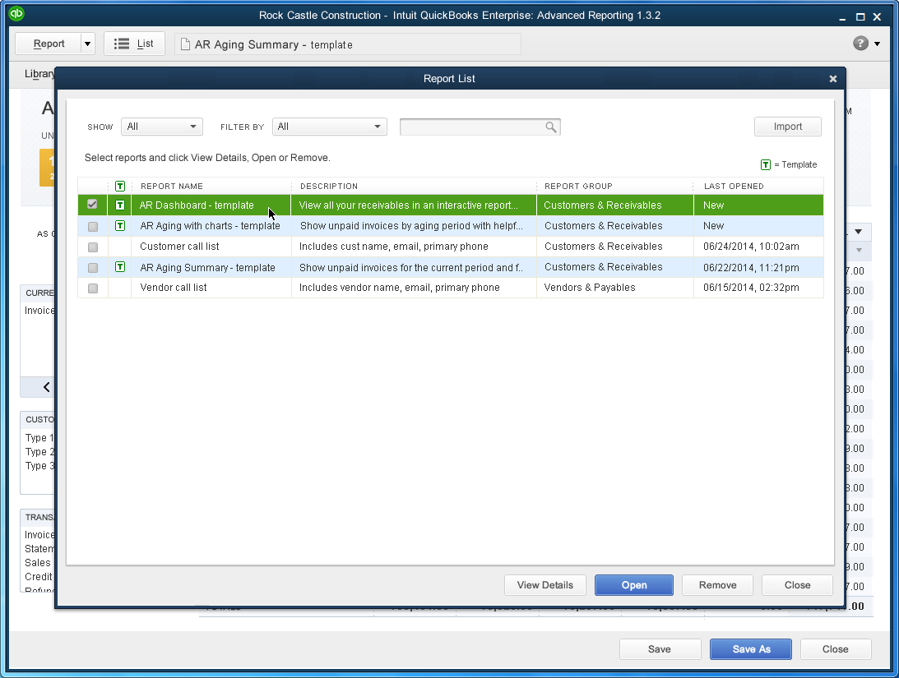This screenshot has width=899, height=678.
Task: Click the List icon button in toolbar
Action: (133, 44)
